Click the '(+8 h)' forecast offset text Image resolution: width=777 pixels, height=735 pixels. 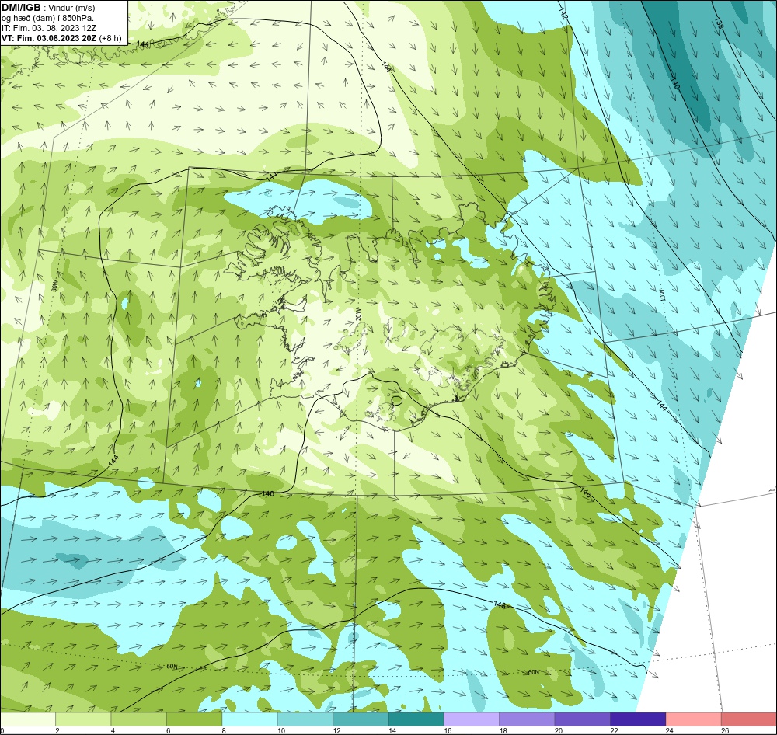110,38
